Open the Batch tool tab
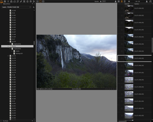The image size is (153, 122). (34, 1)
